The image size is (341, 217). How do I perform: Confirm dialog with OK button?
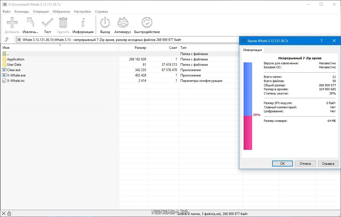click(x=282, y=163)
